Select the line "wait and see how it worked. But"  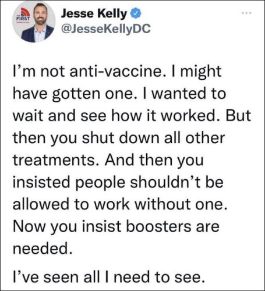(x=132, y=116)
